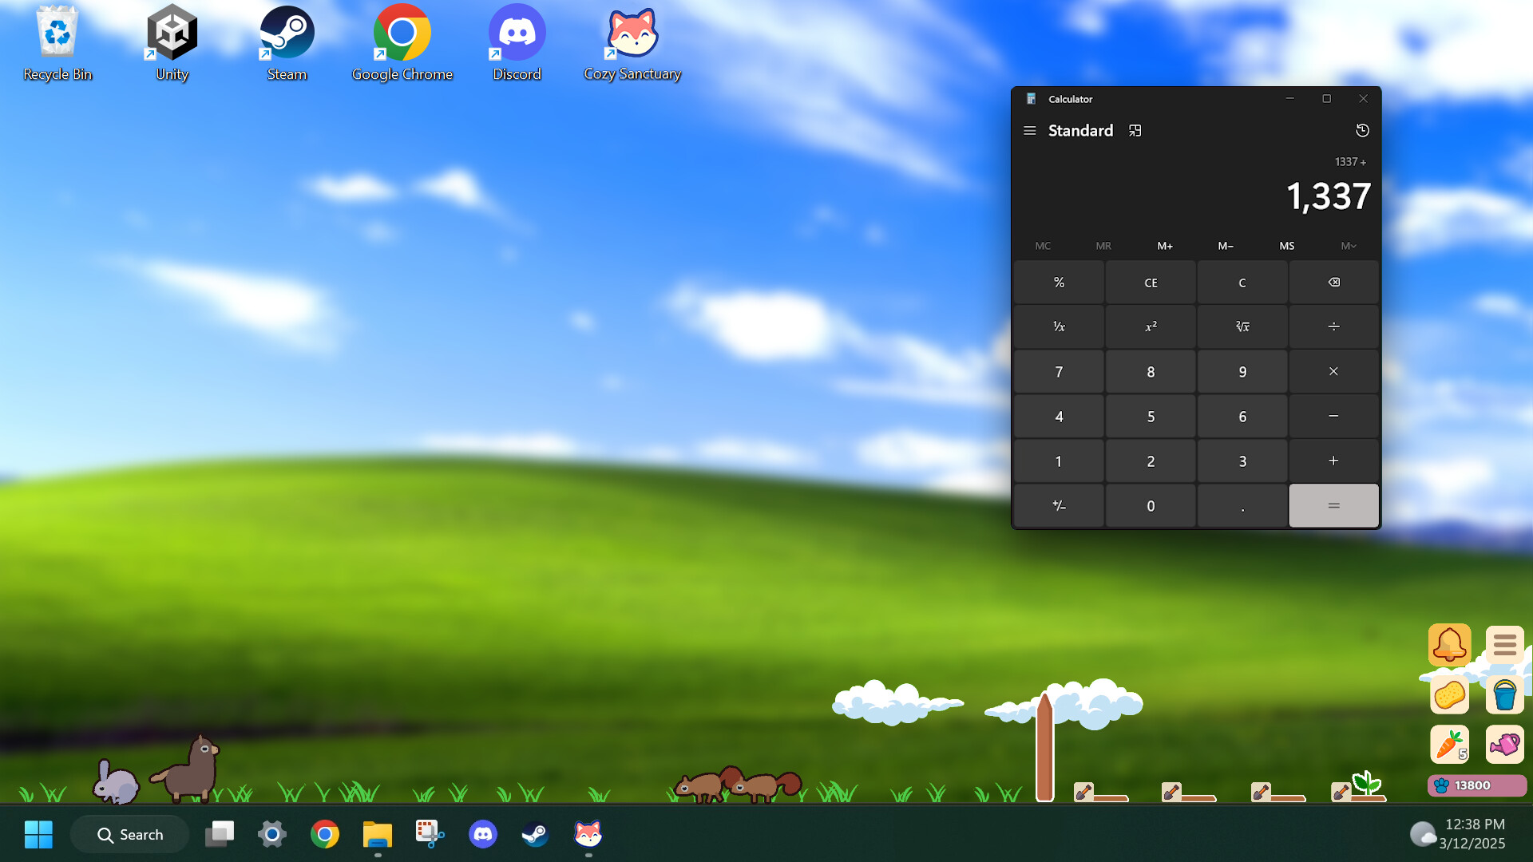Select the sponge cleaning tool in Cozy Sanctuary

(1450, 694)
